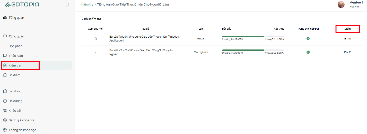Open the question document icon for Bài tập Tự luận
Viewport: 367px width, 134px height.
95,39
